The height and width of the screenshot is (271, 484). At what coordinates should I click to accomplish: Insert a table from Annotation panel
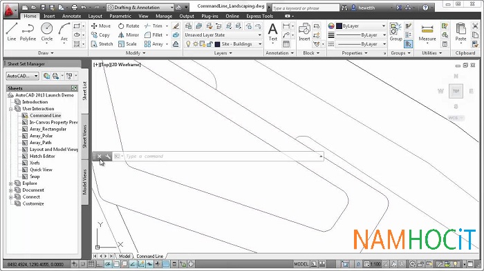point(286,44)
